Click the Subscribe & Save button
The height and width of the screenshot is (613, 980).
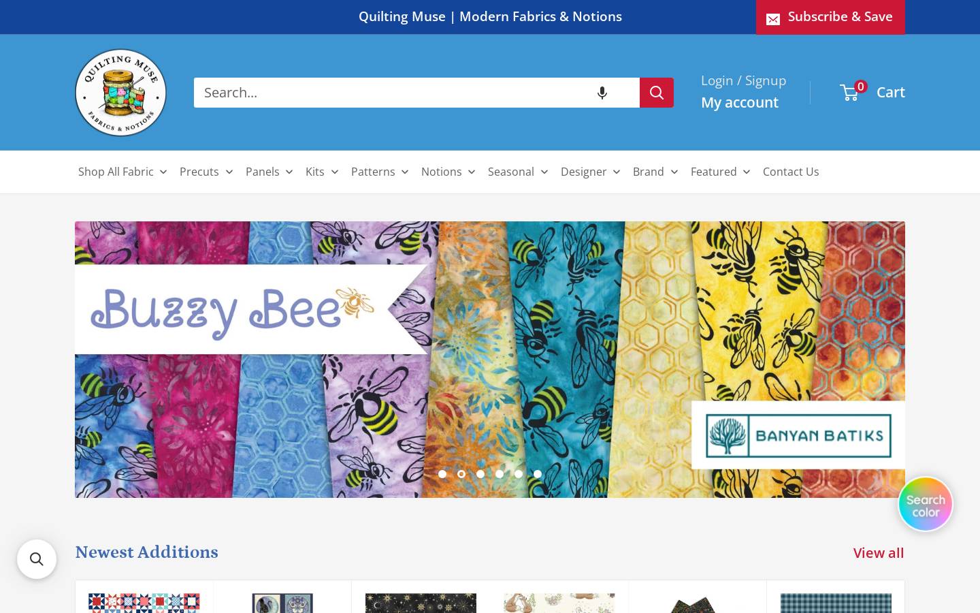830,17
